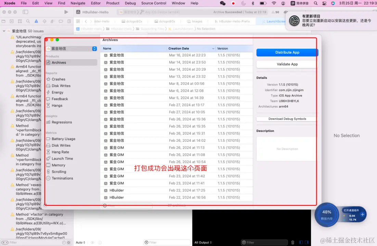Go back in editor history
This screenshot has width=377, height=246.
(86, 22)
